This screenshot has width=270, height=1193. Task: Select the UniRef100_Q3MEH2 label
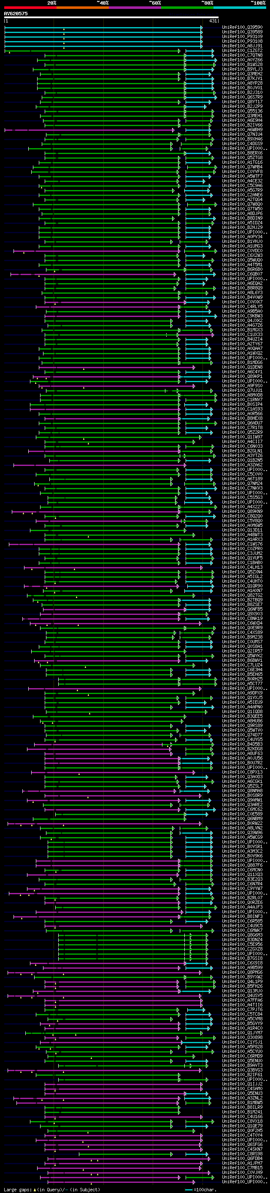(242, 74)
